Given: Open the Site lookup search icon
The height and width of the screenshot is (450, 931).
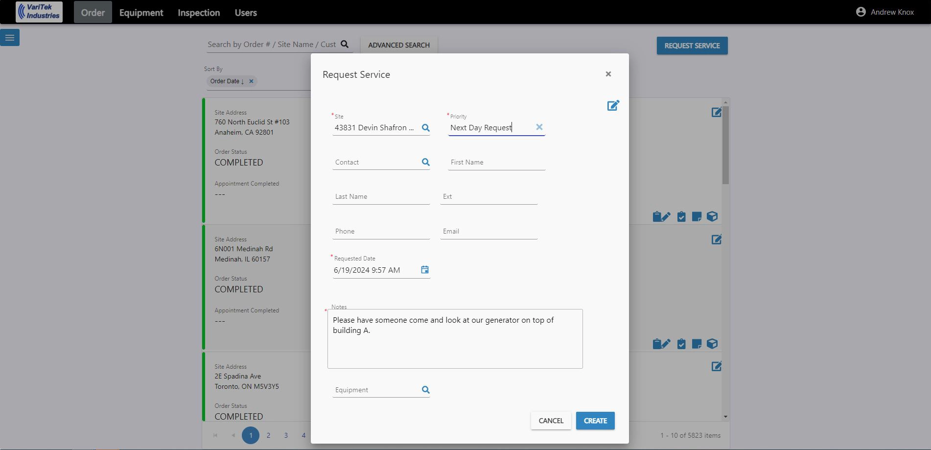Looking at the screenshot, I should click(x=426, y=128).
